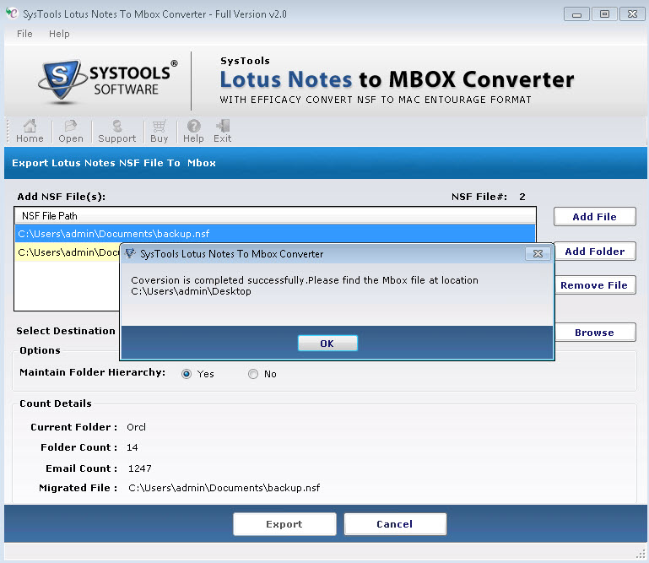
Task: Click the Add File button
Action: (594, 217)
